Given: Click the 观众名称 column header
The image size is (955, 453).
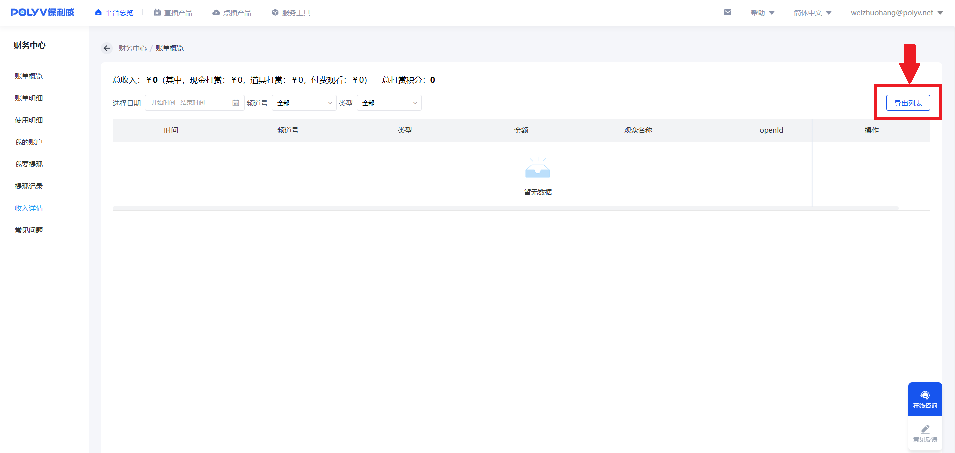Looking at the screenshot, I should click(x=638, y=130).
